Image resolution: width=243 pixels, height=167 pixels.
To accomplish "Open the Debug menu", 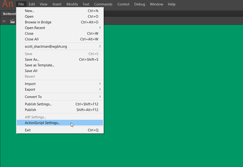I will point(140,4).
